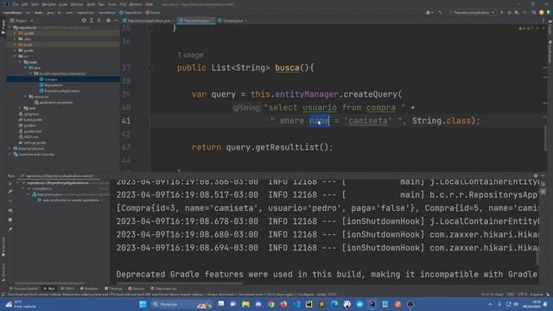Viewport: 553px width, 311px height.
Task: Open the Help menu
Action: (149, 4)
